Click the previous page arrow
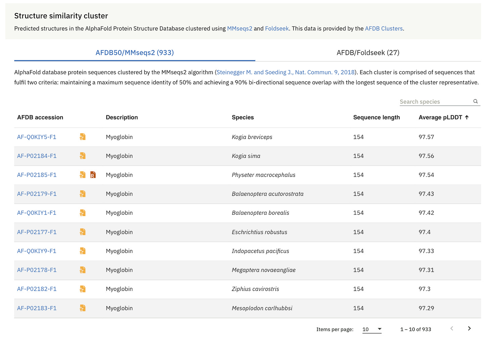Screen dimensions: 489x339 pyautogui.click(x=452, y=329)
